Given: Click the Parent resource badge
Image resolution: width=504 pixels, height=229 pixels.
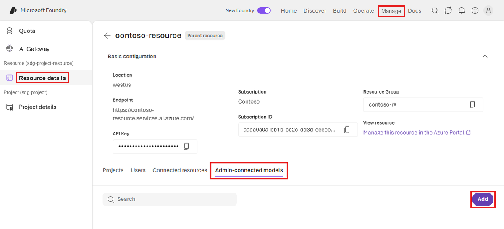Looking at the screenshot, I should coord(205,36).
